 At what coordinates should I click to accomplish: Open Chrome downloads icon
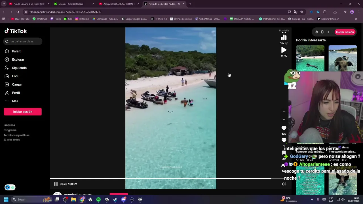(335, 12)
